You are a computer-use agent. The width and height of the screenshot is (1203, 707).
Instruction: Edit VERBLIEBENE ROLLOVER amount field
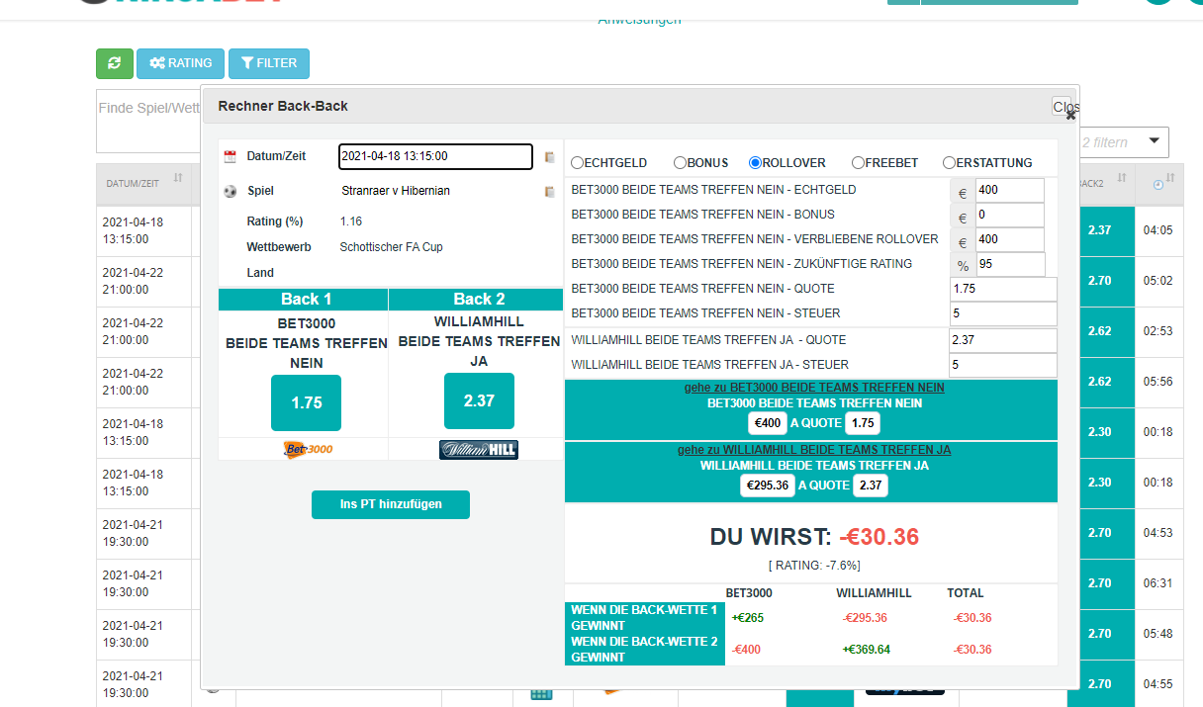tap(1010, 240)
